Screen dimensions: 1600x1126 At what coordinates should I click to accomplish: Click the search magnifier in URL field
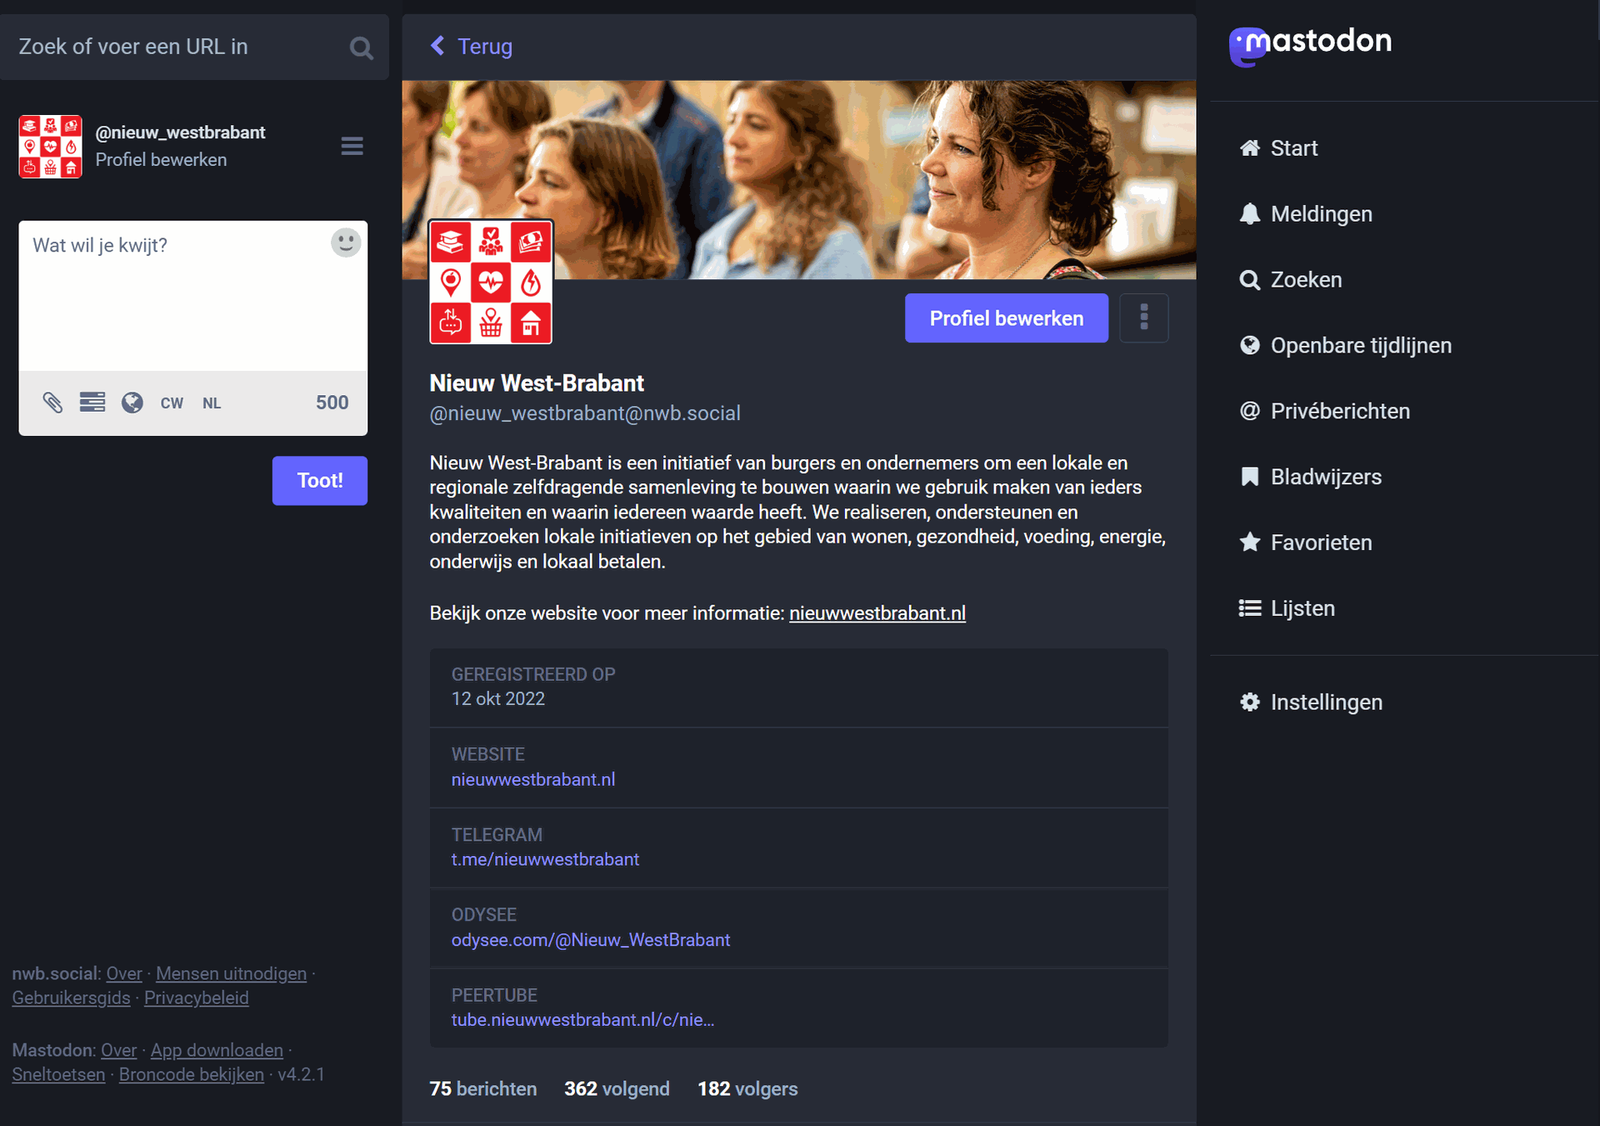pyautogui.click(x=361, y=48)
